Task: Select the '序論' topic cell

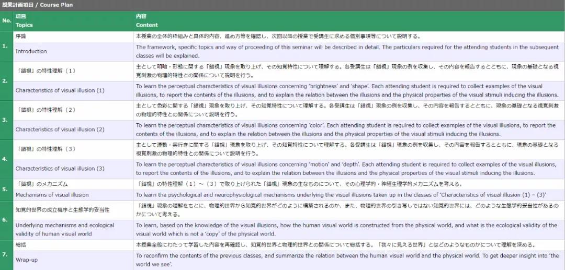Action: 73,37
